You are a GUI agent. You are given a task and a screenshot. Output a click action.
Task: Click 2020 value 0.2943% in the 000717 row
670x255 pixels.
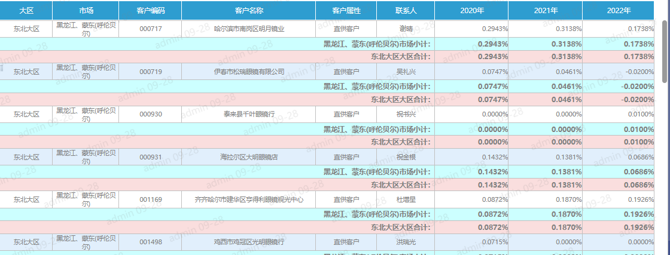pyautogui.click(x=495, y=29)
